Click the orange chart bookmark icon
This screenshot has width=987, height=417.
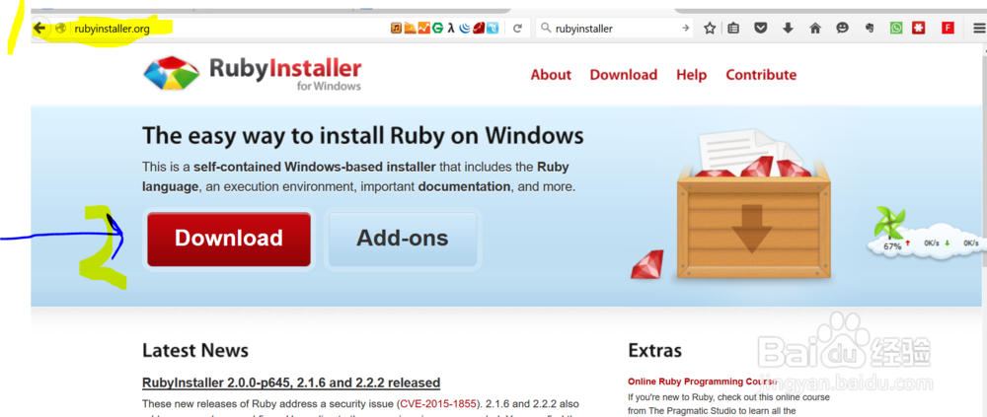point(423,29)
